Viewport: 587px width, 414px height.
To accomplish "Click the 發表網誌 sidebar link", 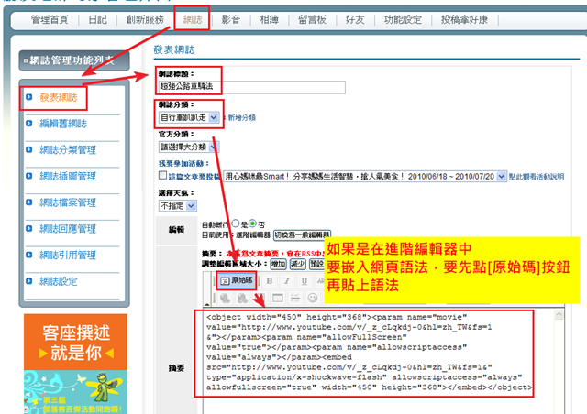I will (59, 97).
